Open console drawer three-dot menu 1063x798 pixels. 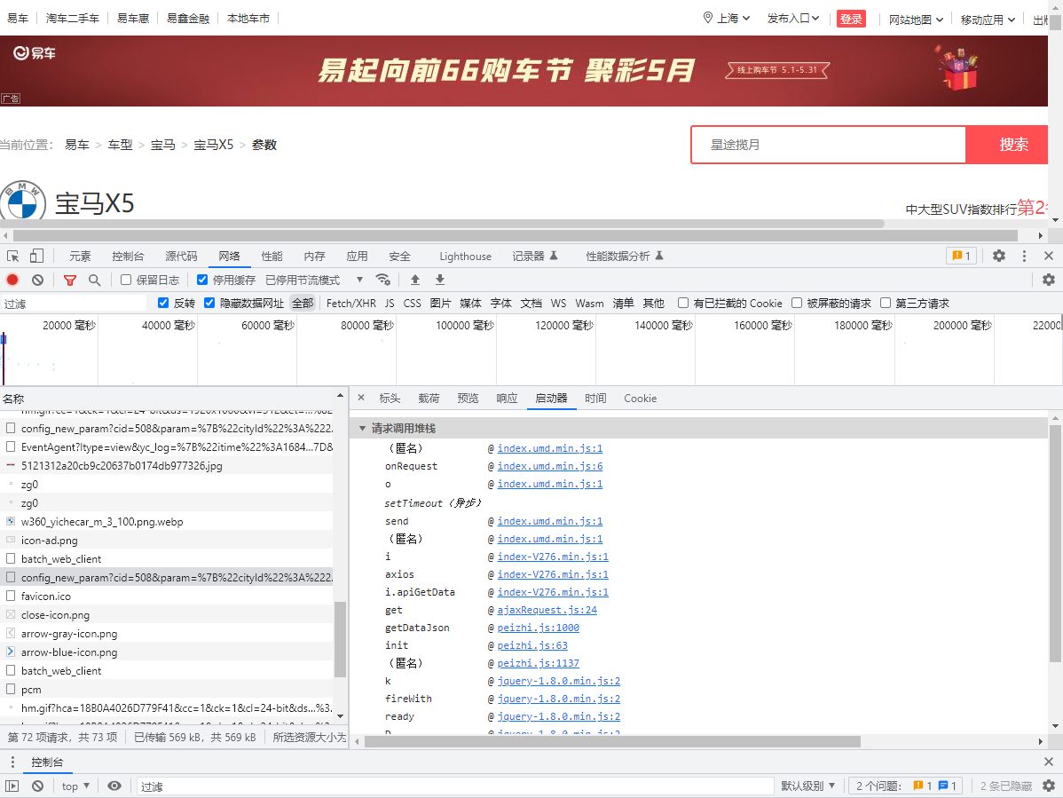click(x=12, y=762)
